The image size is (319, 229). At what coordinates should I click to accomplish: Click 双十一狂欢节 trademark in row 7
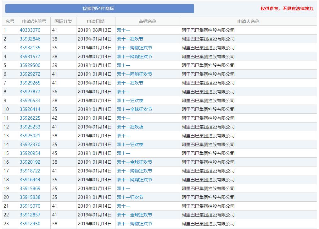point(130,83)
